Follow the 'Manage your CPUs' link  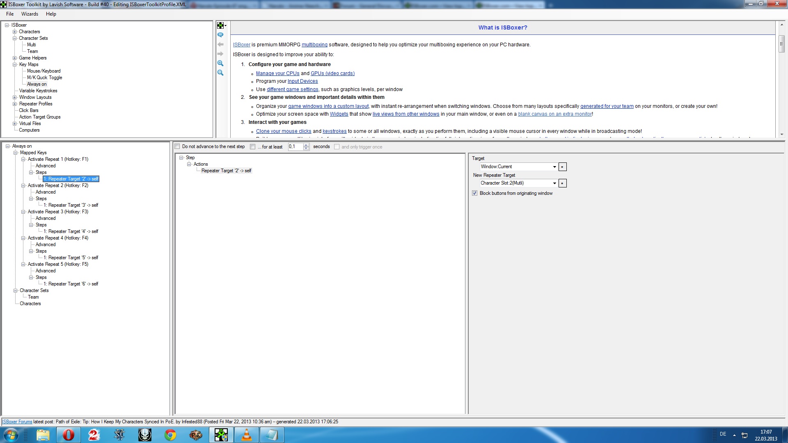(x=277, y=73)
